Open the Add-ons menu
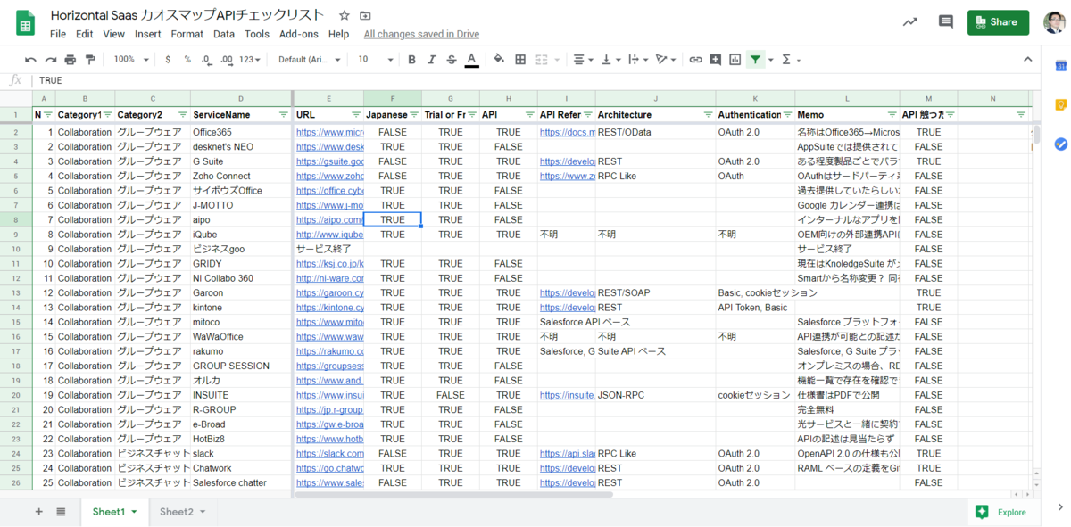The image size is (1071, 527). coord(298,34)
